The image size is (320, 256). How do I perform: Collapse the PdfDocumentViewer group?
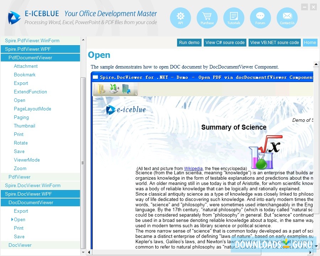pyautogui.click(x=41, y=58)
